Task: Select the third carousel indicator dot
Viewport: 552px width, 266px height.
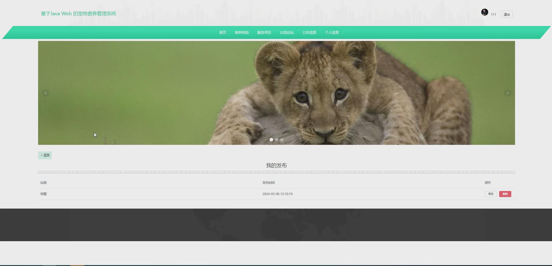Action: (282, 140)
